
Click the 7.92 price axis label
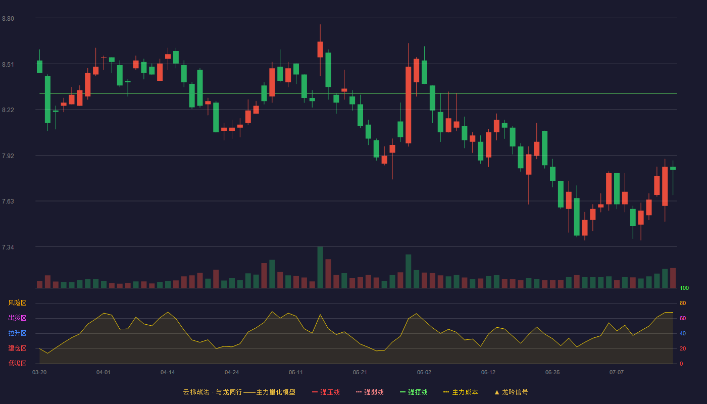8,156
